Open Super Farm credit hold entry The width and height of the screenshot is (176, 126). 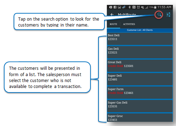click(x=140, y=92)
